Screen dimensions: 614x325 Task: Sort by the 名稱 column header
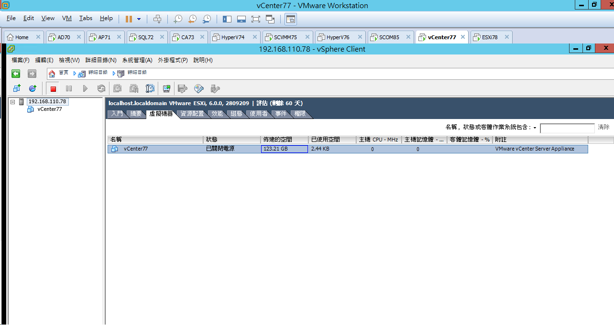[155, 140]
